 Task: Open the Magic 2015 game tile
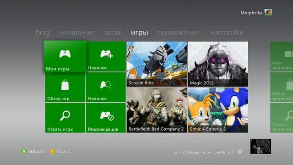pos(218,64)
